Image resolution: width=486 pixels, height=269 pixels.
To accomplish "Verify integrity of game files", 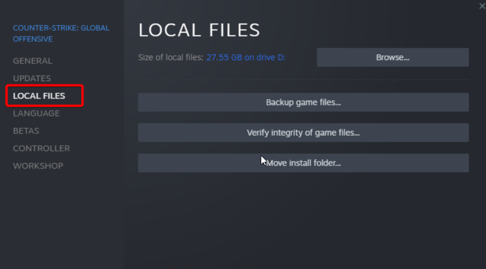I will tap(303, 132).
